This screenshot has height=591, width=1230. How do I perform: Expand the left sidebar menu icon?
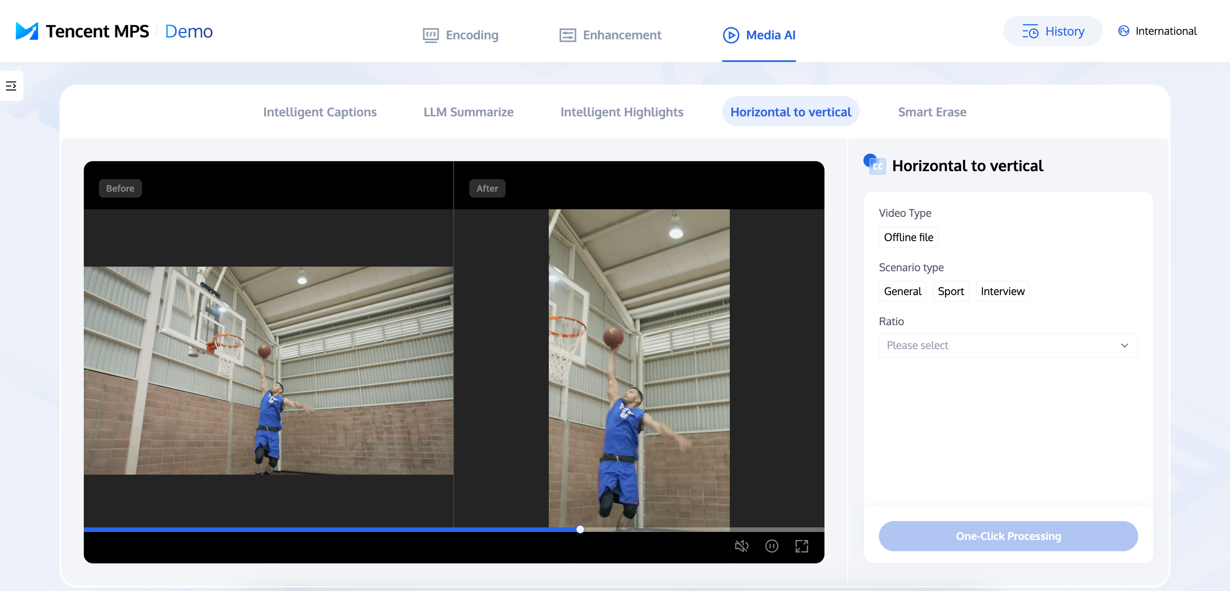point(11,86)
